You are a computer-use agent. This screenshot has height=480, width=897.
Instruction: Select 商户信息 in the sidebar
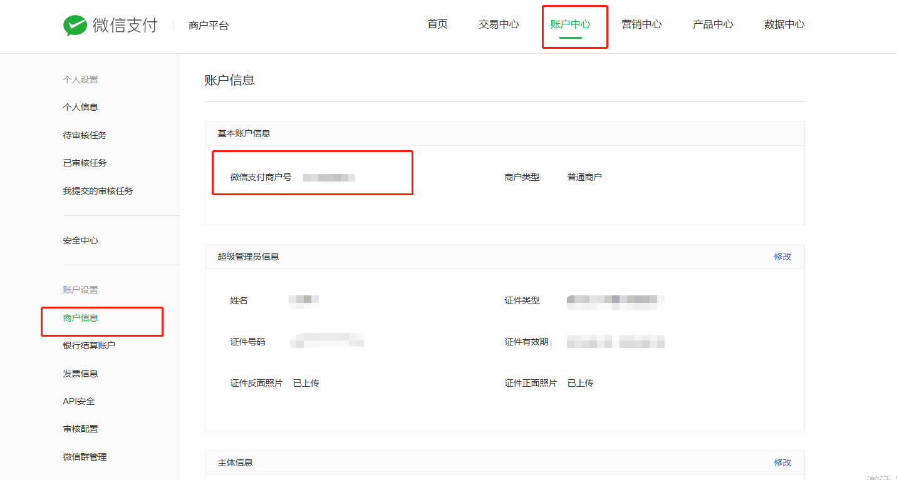point(80,318)
